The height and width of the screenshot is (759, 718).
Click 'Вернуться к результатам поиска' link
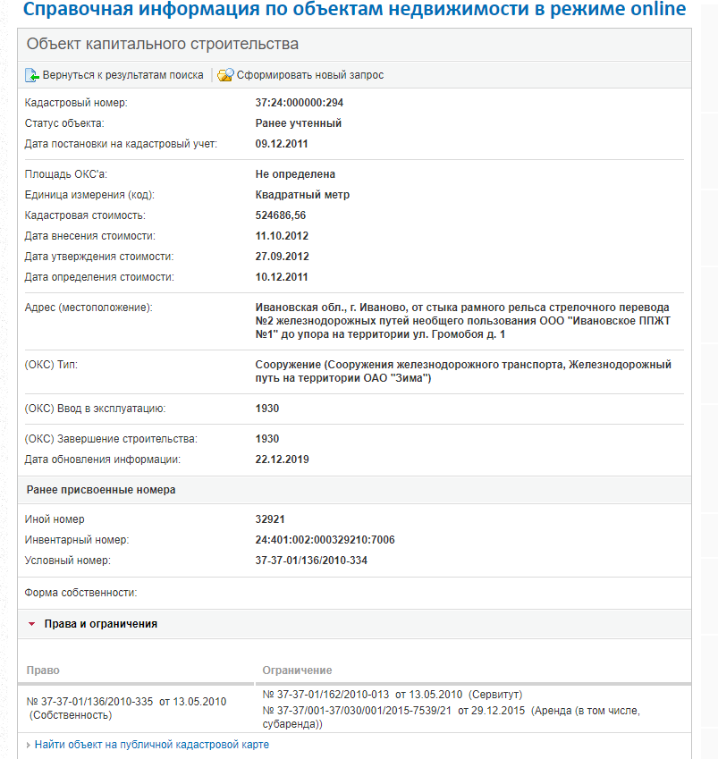pyautogui.click(x=122, y=75)
